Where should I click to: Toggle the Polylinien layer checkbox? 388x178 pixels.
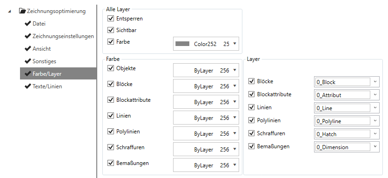pos(251,120)
